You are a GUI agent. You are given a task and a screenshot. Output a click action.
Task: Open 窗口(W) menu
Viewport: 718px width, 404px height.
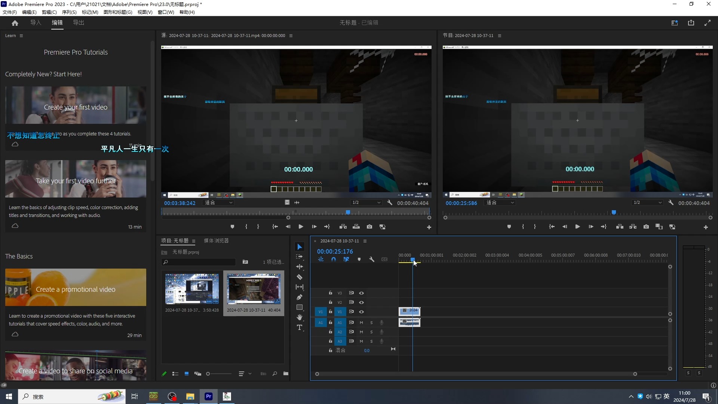(x=166, y=12)
